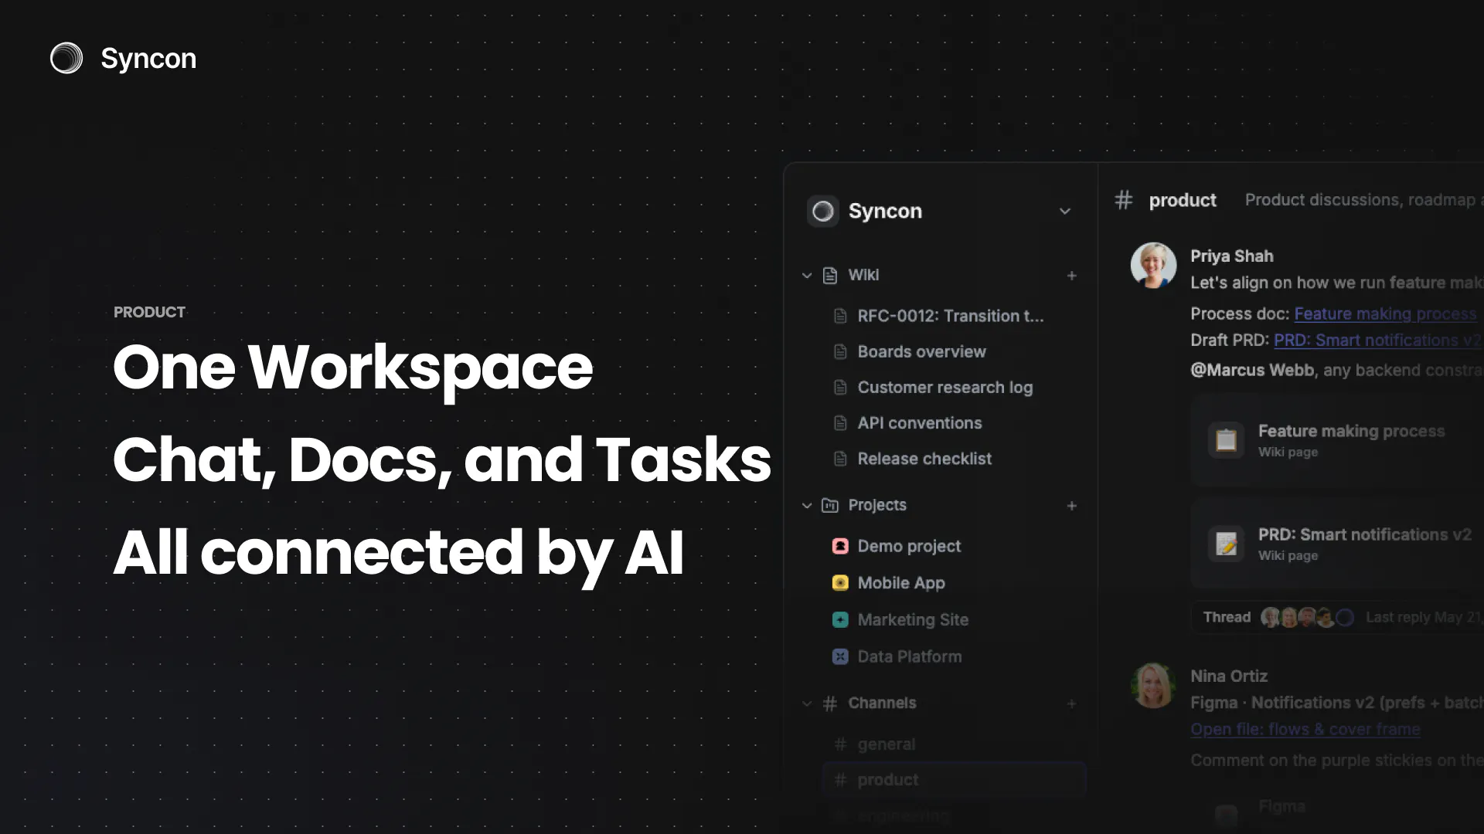Add a new channel with plus icon
The width and height of the screenshot is (1484, 834).
click(x=1071, y=703)
